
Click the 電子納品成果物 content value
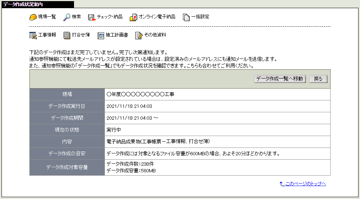pyautogui.click(x=158, y=142)
